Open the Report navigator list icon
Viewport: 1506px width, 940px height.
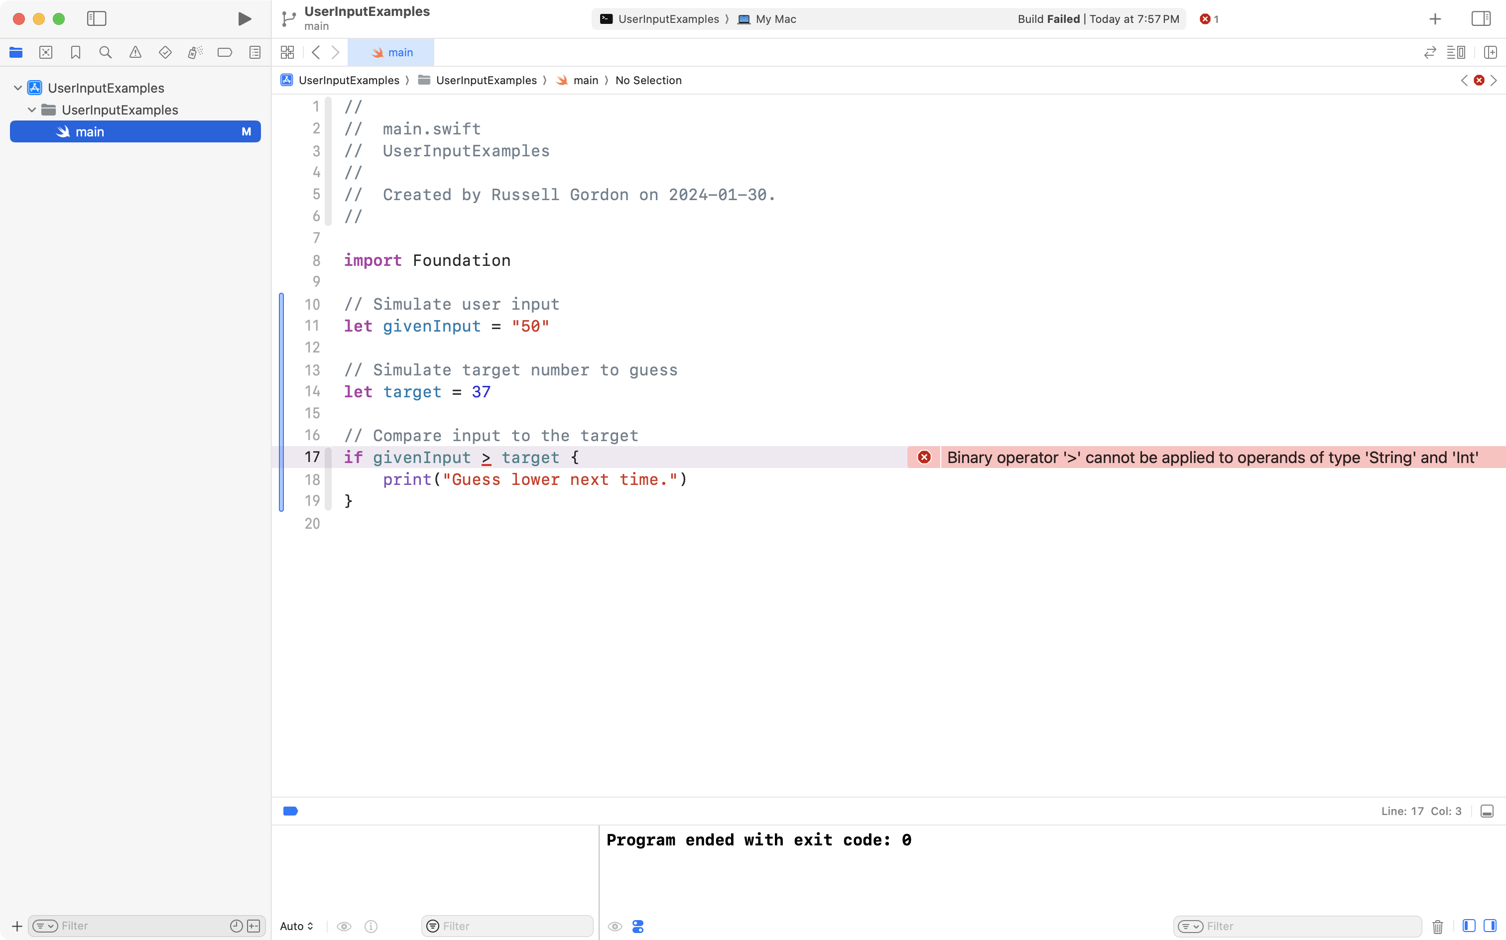pos(255,52)
